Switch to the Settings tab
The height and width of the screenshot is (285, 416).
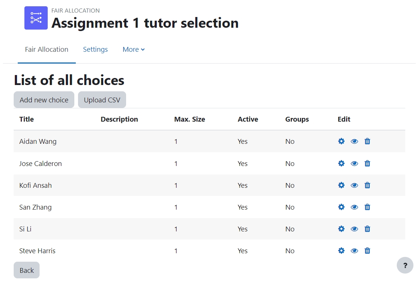[95, 49]
